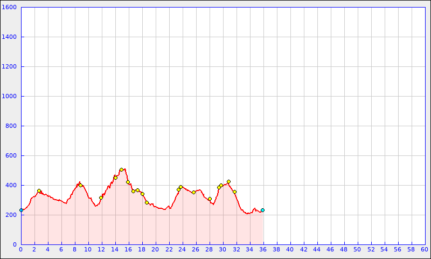Screen dimensions: 431x259
Task: Click the yellow waypoint near distance 32
Action: pos(234,192)
